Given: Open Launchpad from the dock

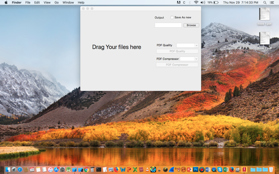Looking at the screenshot, I should [x=14, y=170].
